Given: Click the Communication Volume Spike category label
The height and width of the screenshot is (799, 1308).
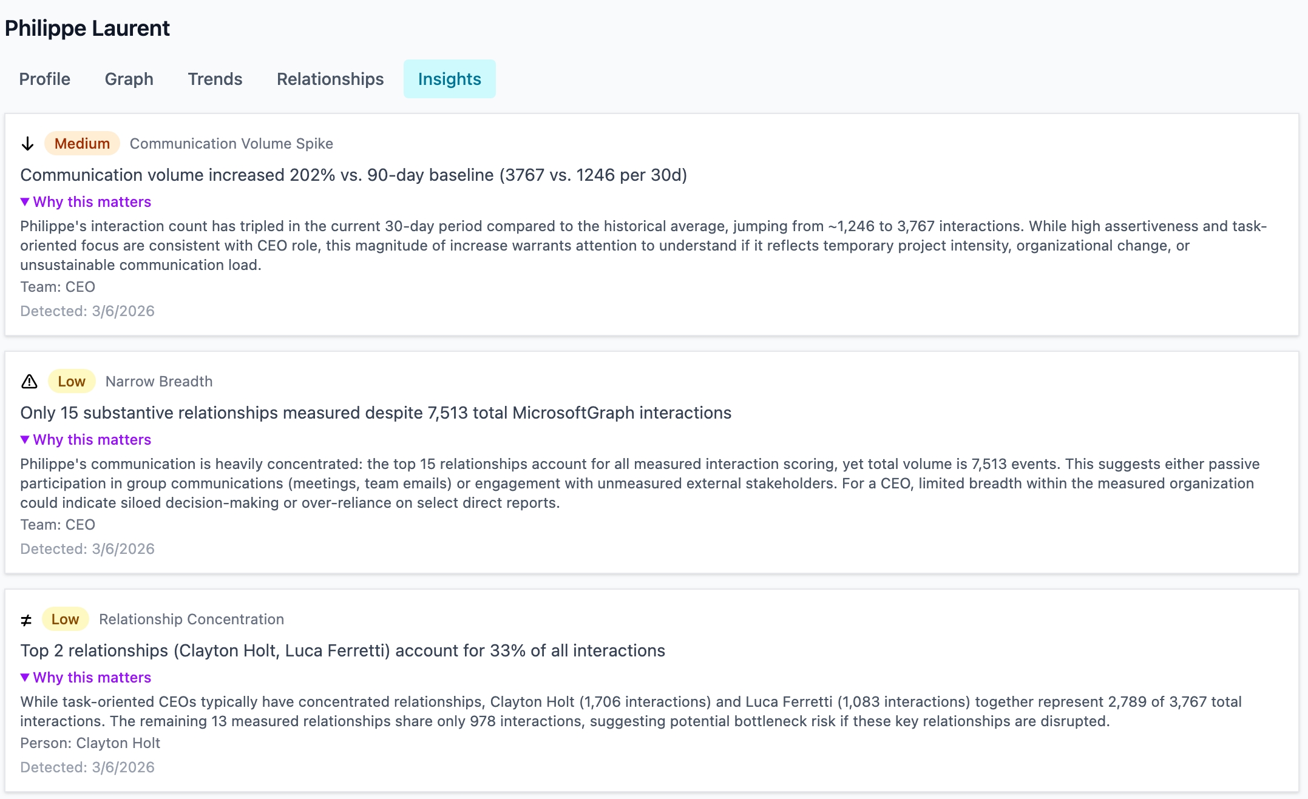Looking at the screenshot, I should click(x=231, y=144).
